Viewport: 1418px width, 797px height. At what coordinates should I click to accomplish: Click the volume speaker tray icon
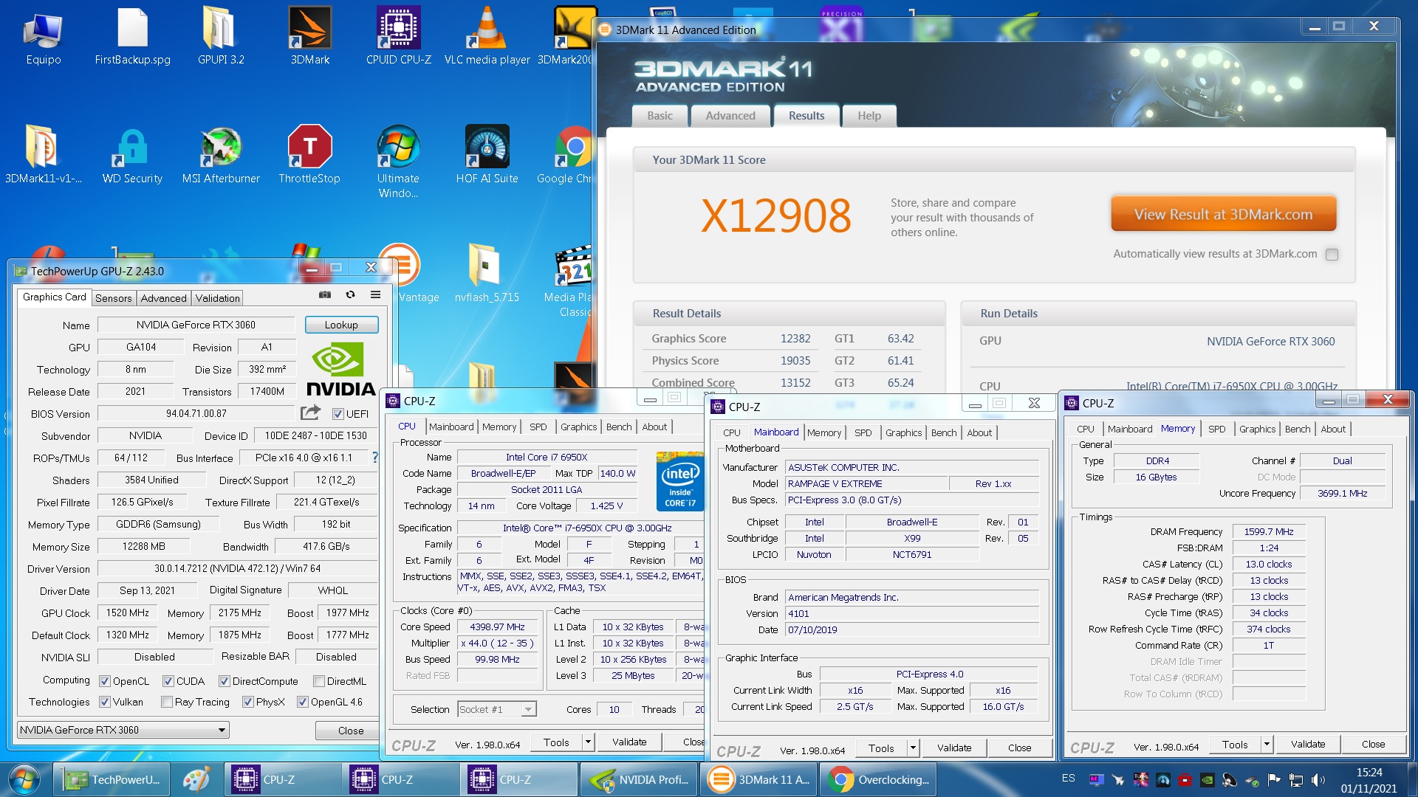click(1318, 779)
